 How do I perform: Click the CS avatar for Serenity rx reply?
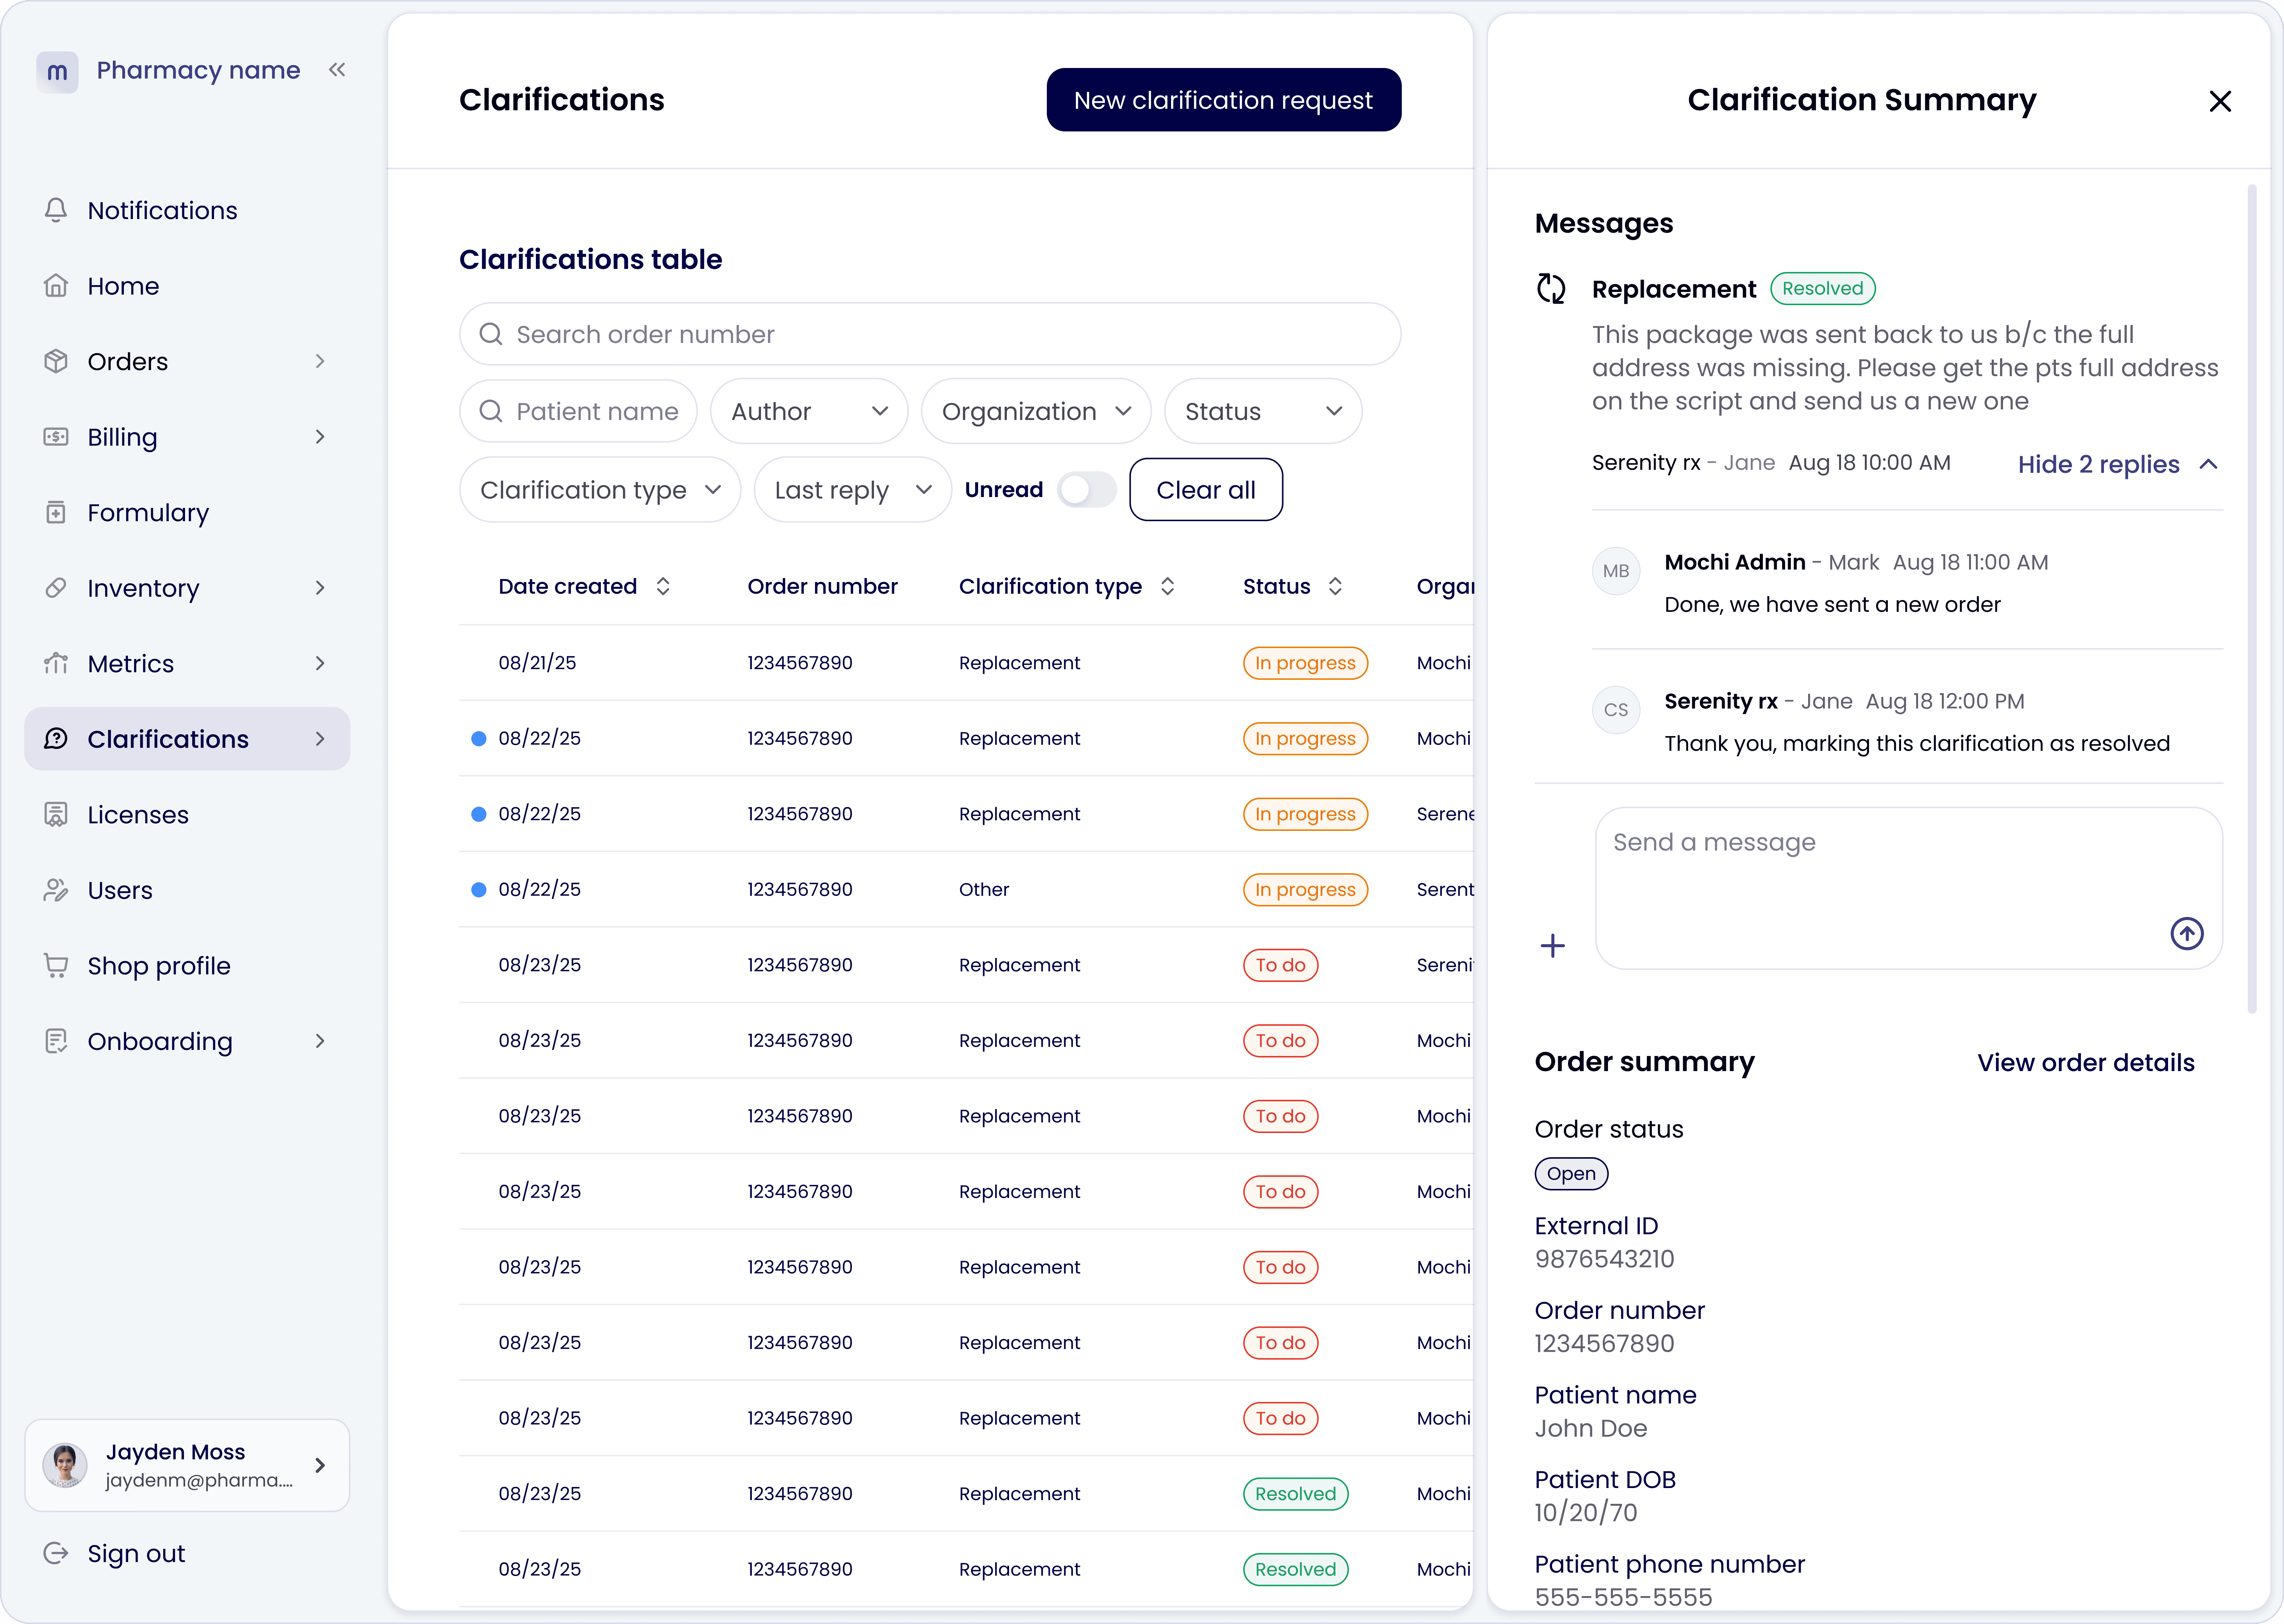(1616, 710)
